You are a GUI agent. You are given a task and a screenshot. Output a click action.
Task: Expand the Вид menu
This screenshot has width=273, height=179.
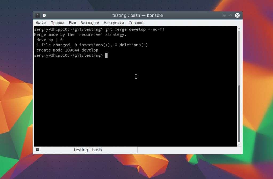click(72, 23)
